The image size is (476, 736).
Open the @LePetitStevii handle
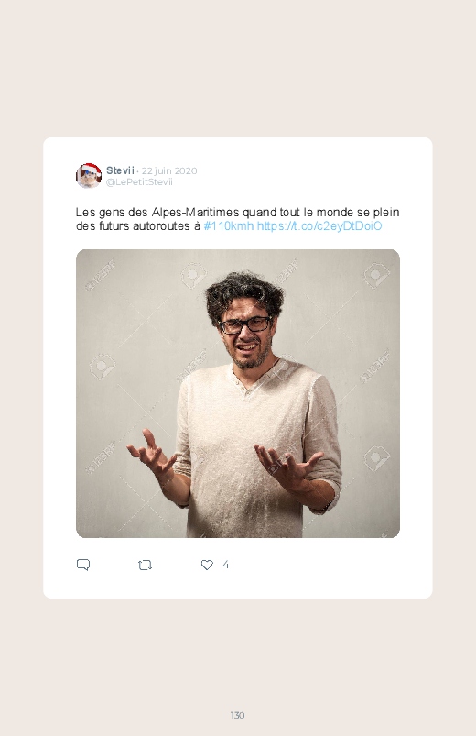click(x=139, y=182)
